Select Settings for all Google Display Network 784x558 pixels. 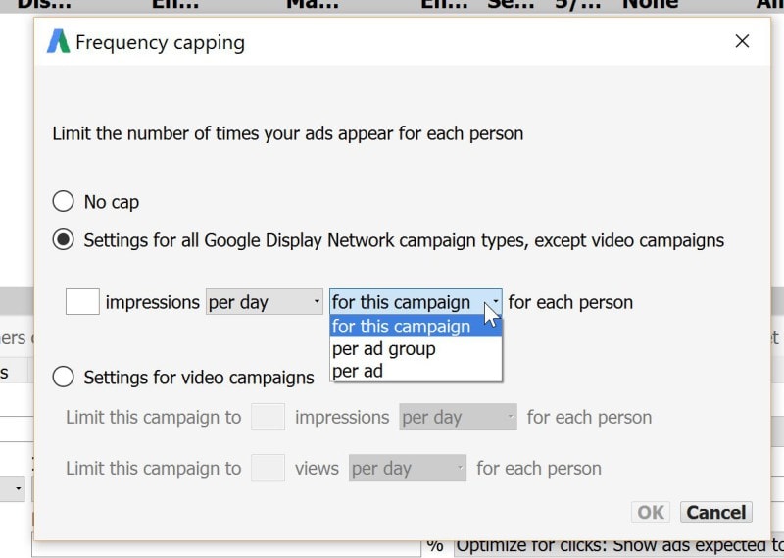(x=64, y=240)
